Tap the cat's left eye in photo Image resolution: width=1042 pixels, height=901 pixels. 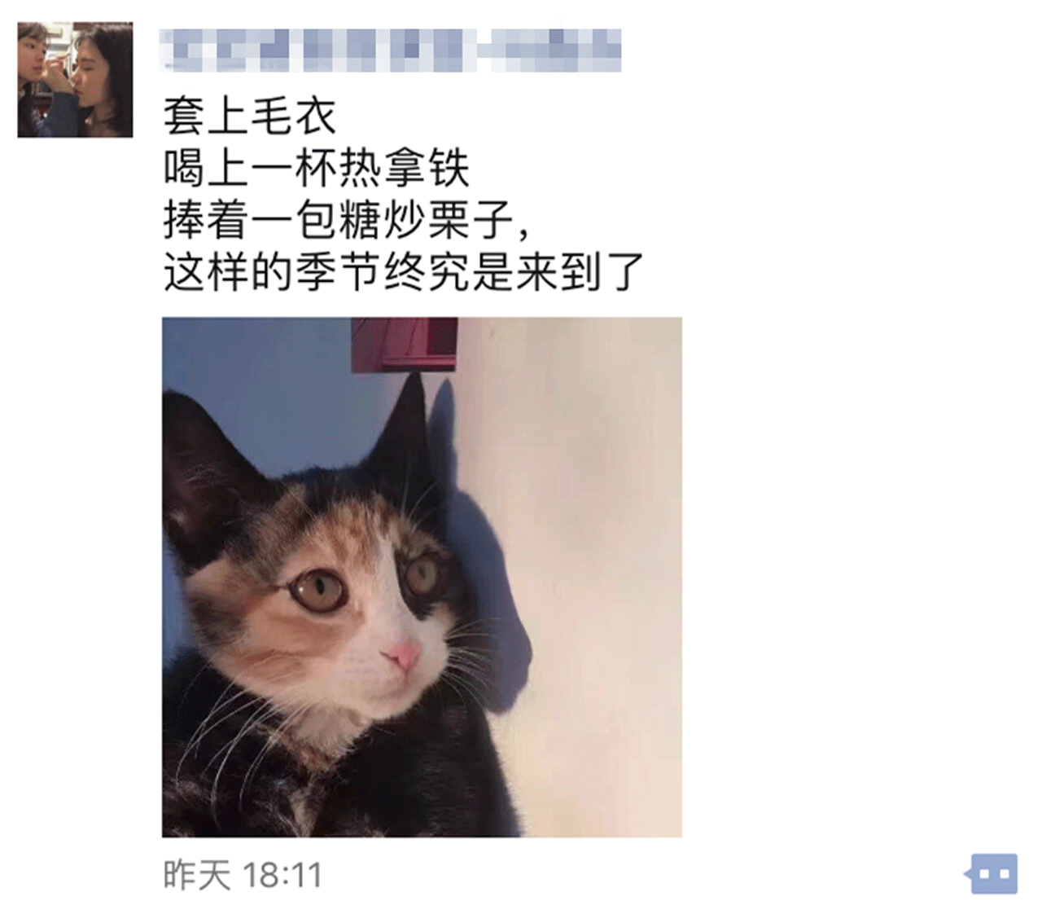(x=317, y=589)
